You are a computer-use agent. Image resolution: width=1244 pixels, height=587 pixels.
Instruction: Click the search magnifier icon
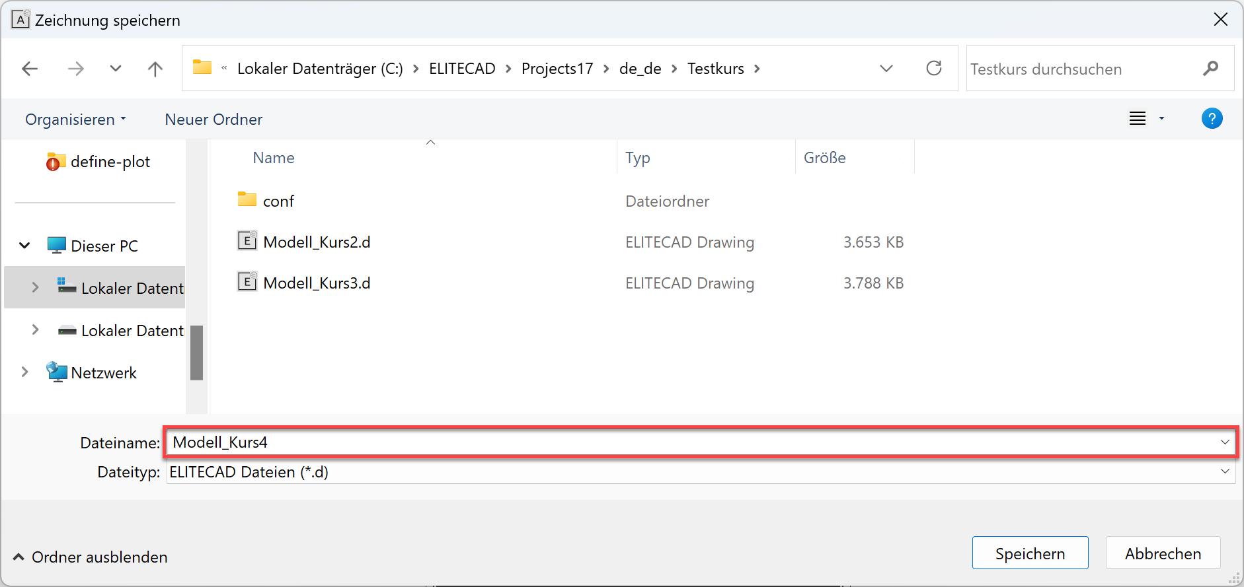pyautogui.click(x=1210, y=69)
